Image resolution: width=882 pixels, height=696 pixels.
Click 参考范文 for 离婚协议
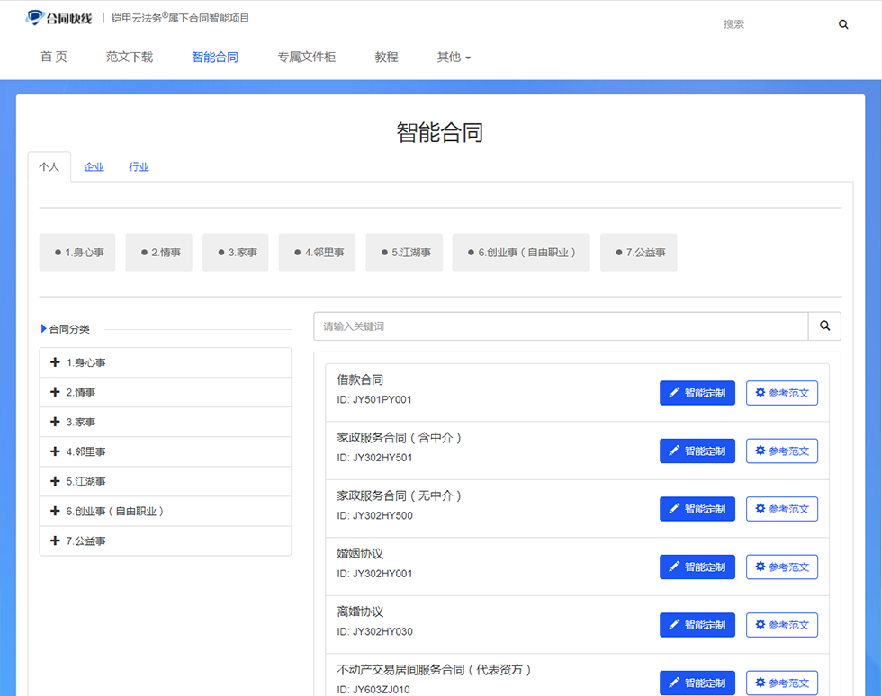[782, 625]
